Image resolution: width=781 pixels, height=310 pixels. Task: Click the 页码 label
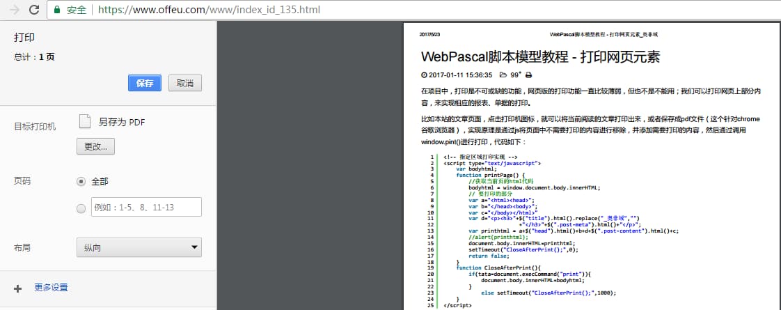(22, 181)
